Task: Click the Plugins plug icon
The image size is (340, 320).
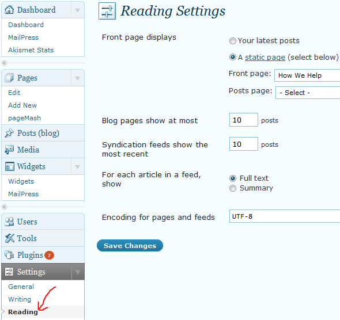Action: 9,255
